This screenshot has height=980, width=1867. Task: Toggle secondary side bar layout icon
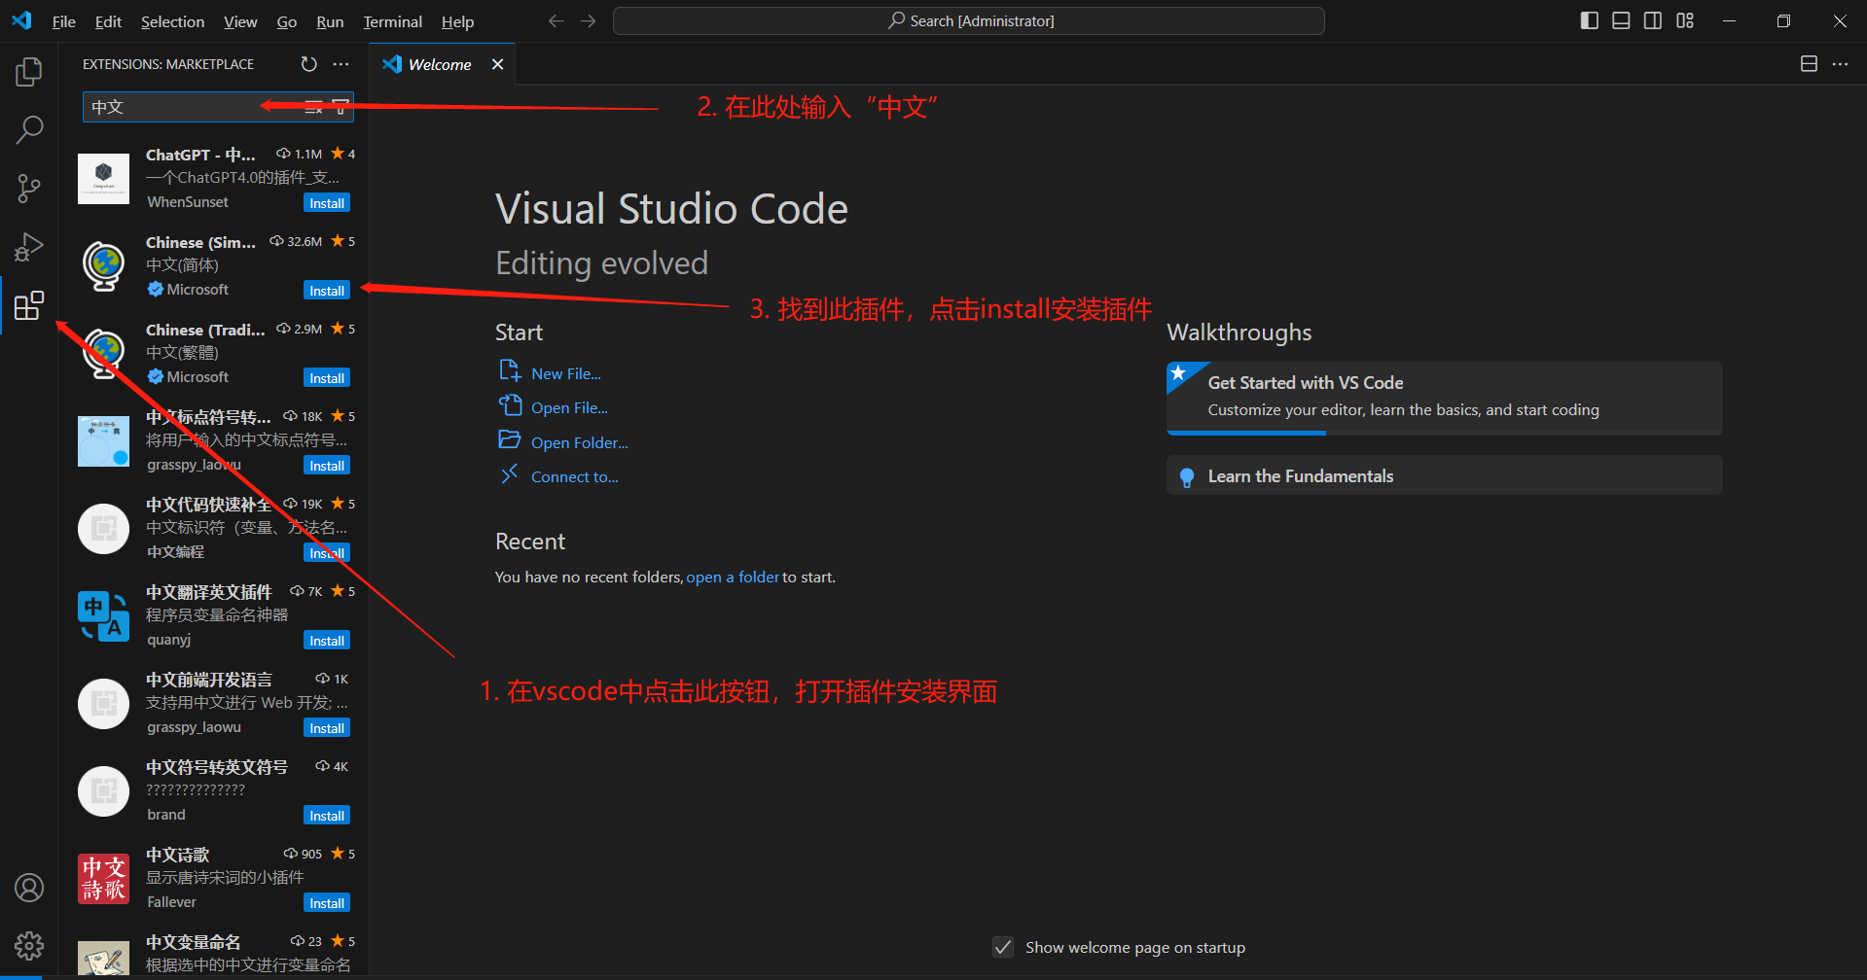point(1653,20)
